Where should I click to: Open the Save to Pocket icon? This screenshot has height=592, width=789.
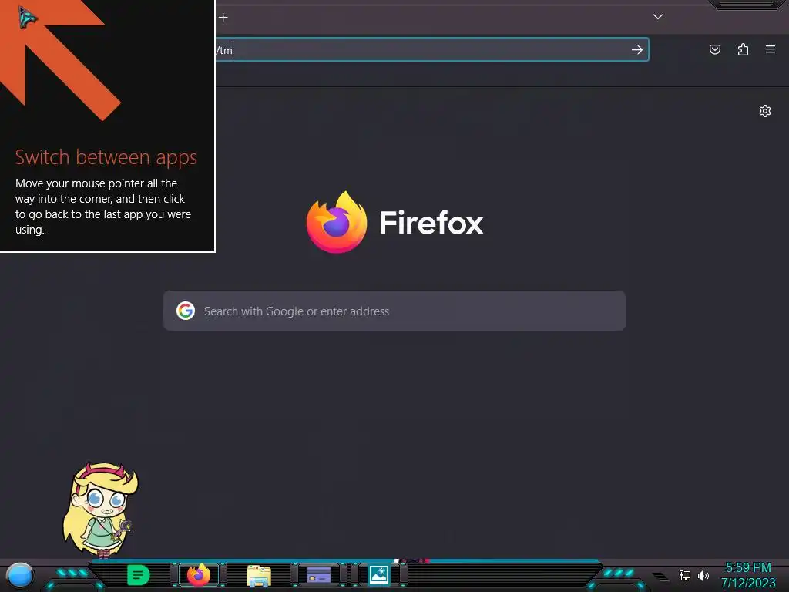pos(714,49)
